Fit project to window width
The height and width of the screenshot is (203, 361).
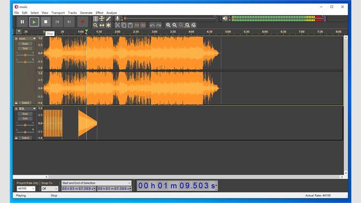187,25
